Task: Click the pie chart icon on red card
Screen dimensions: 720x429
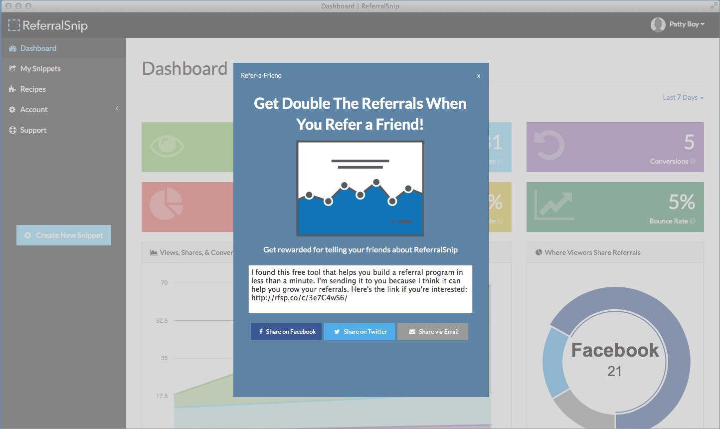Action: pos(166,204)
